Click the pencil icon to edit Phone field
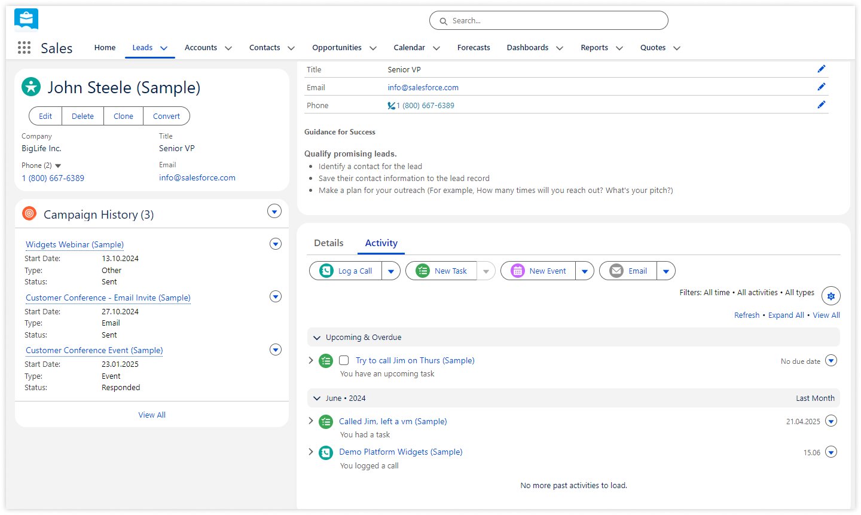This screenshot has height=515, width=861. tap(822, 105)
